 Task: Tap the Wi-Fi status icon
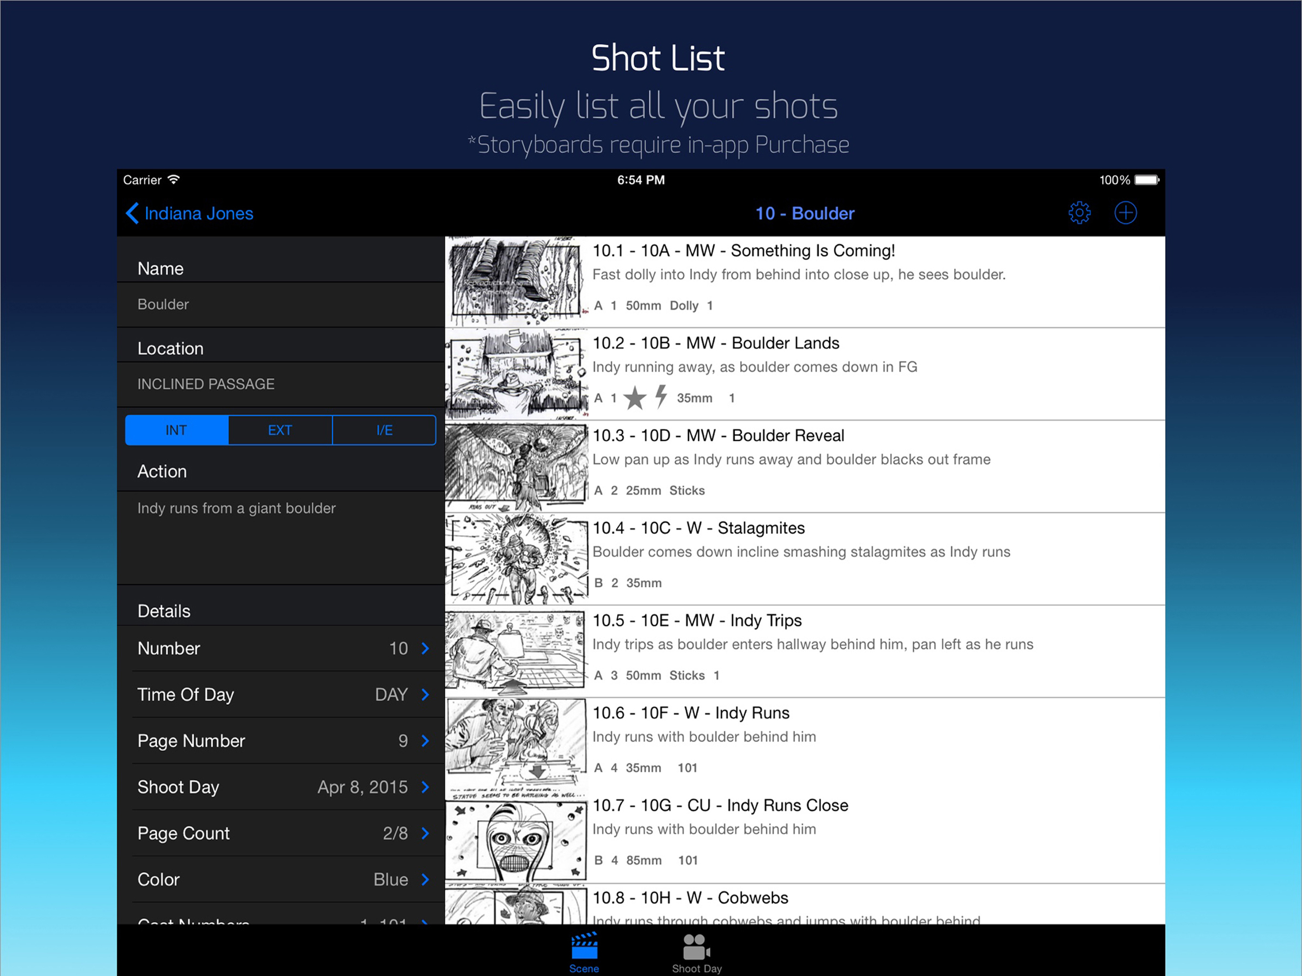(173, 180)
